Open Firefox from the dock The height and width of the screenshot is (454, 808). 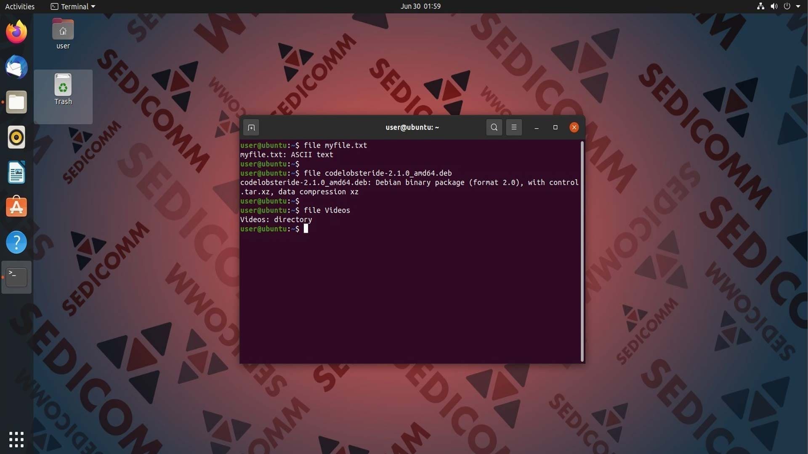(16, 32)
